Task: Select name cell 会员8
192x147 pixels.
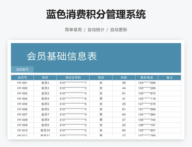Action: coord(45,120)
